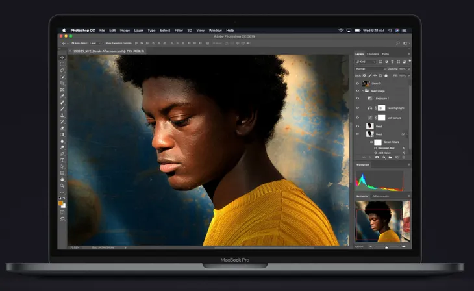Viewport: 474px width, 291px height.
Task: Select the Brush tool
Action: (x=62, y=109)
